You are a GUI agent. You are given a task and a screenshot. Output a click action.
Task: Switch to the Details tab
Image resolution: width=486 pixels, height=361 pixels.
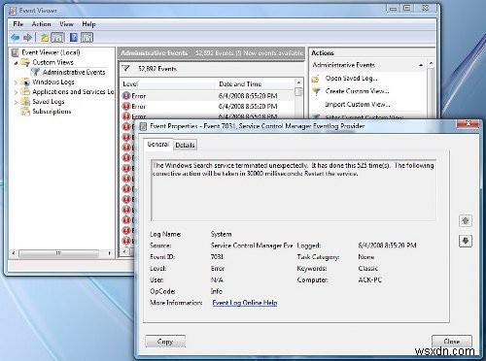(x=185, y=146)
